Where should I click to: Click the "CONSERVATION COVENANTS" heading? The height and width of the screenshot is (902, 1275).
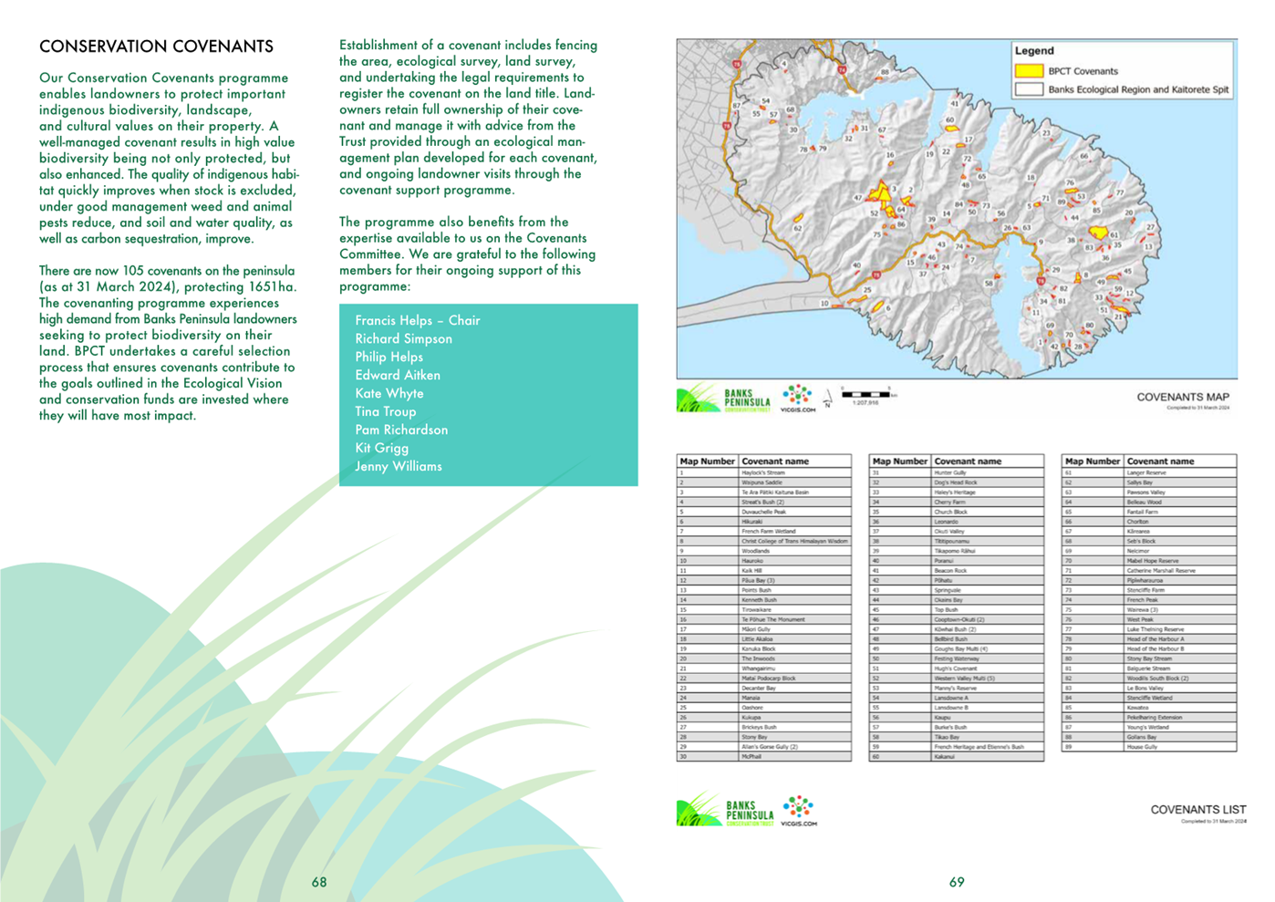156,47
